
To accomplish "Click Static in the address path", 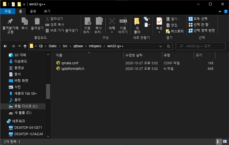I will pos(52,46).
